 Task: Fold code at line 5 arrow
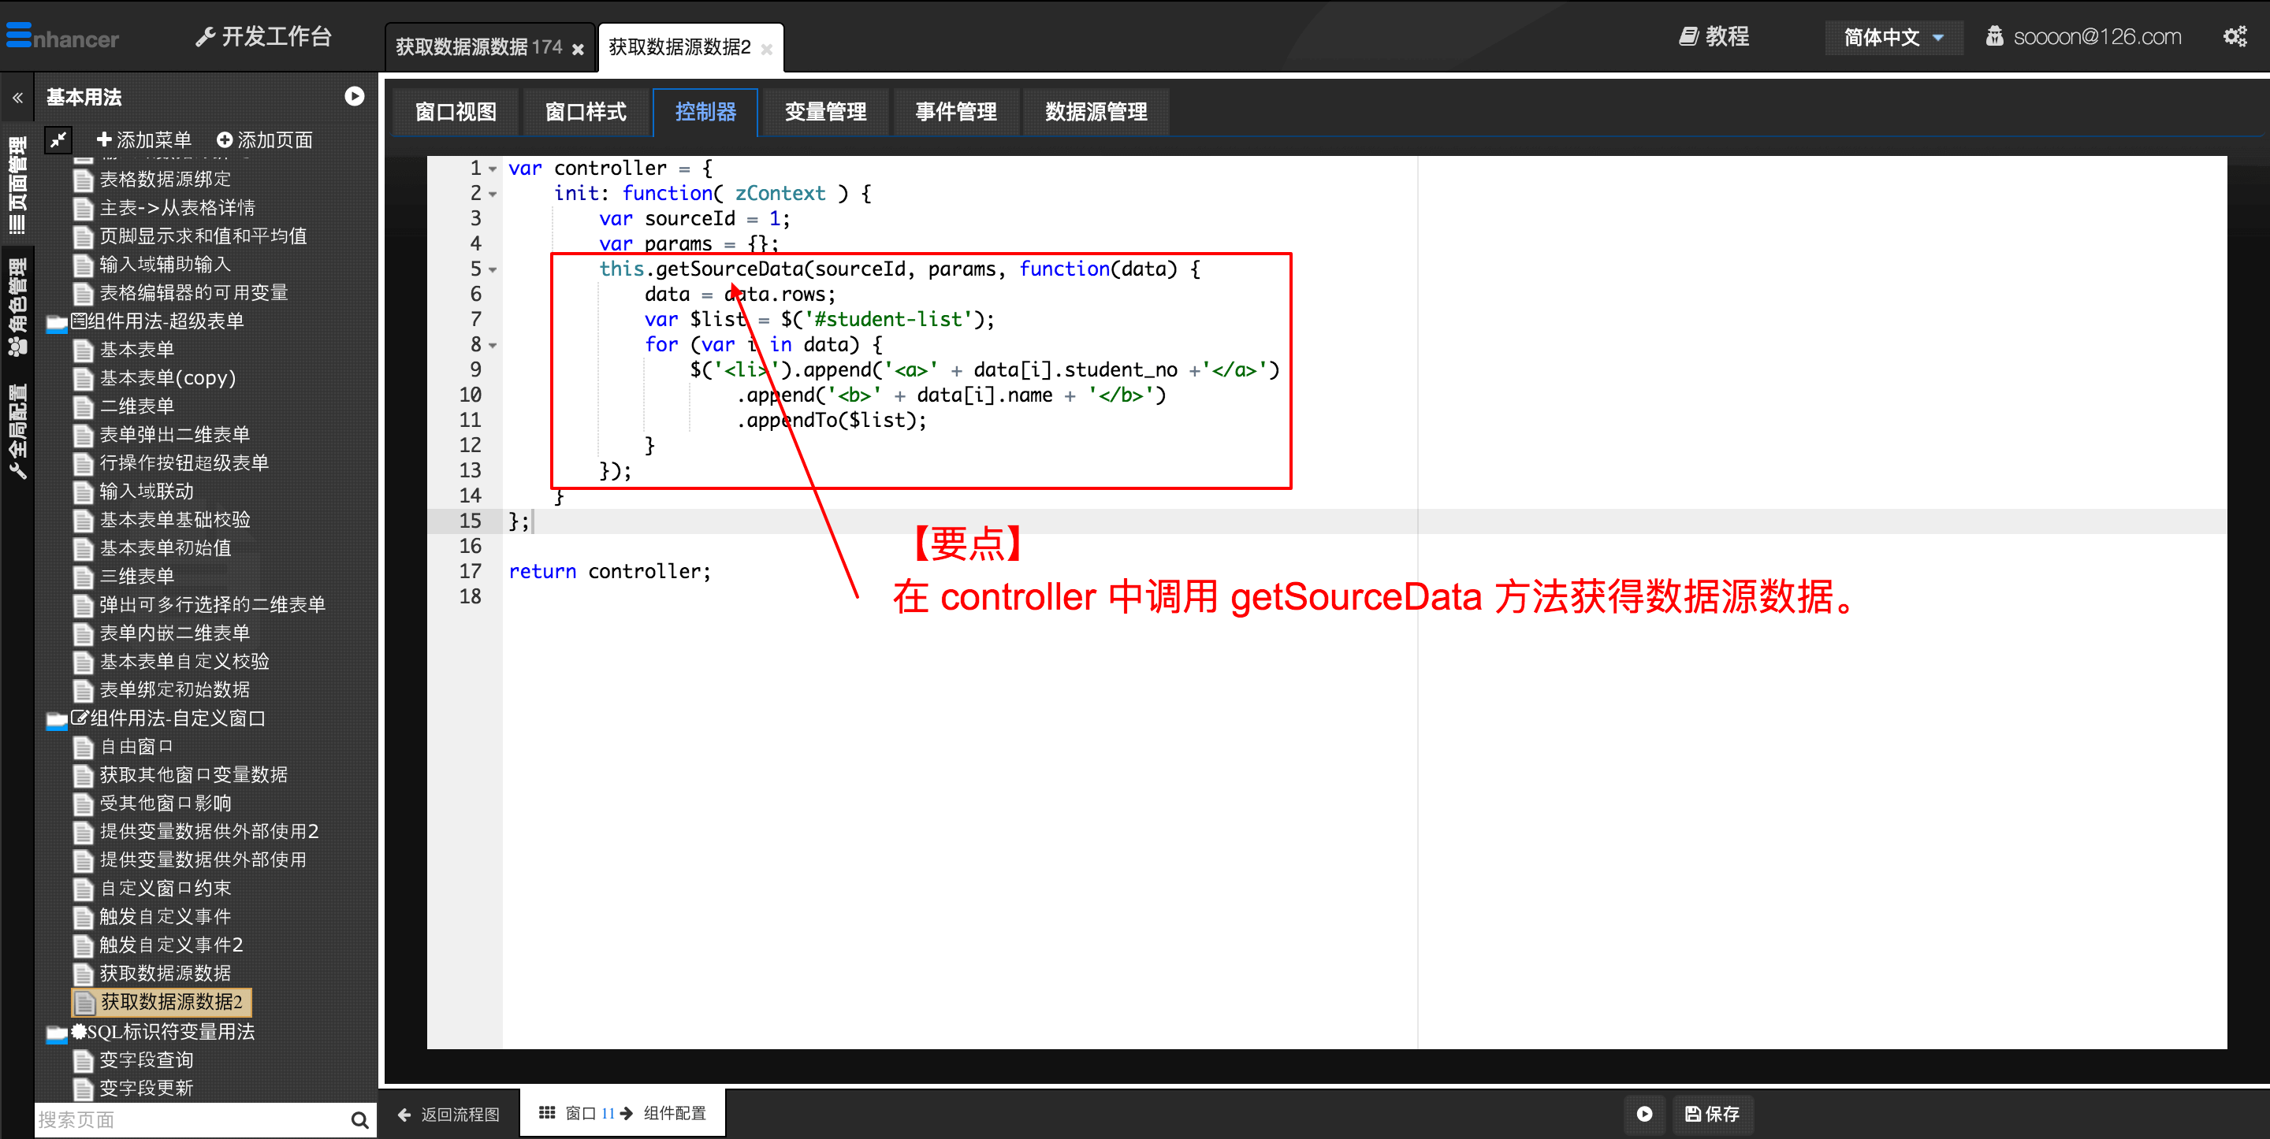tap(493, 270)
